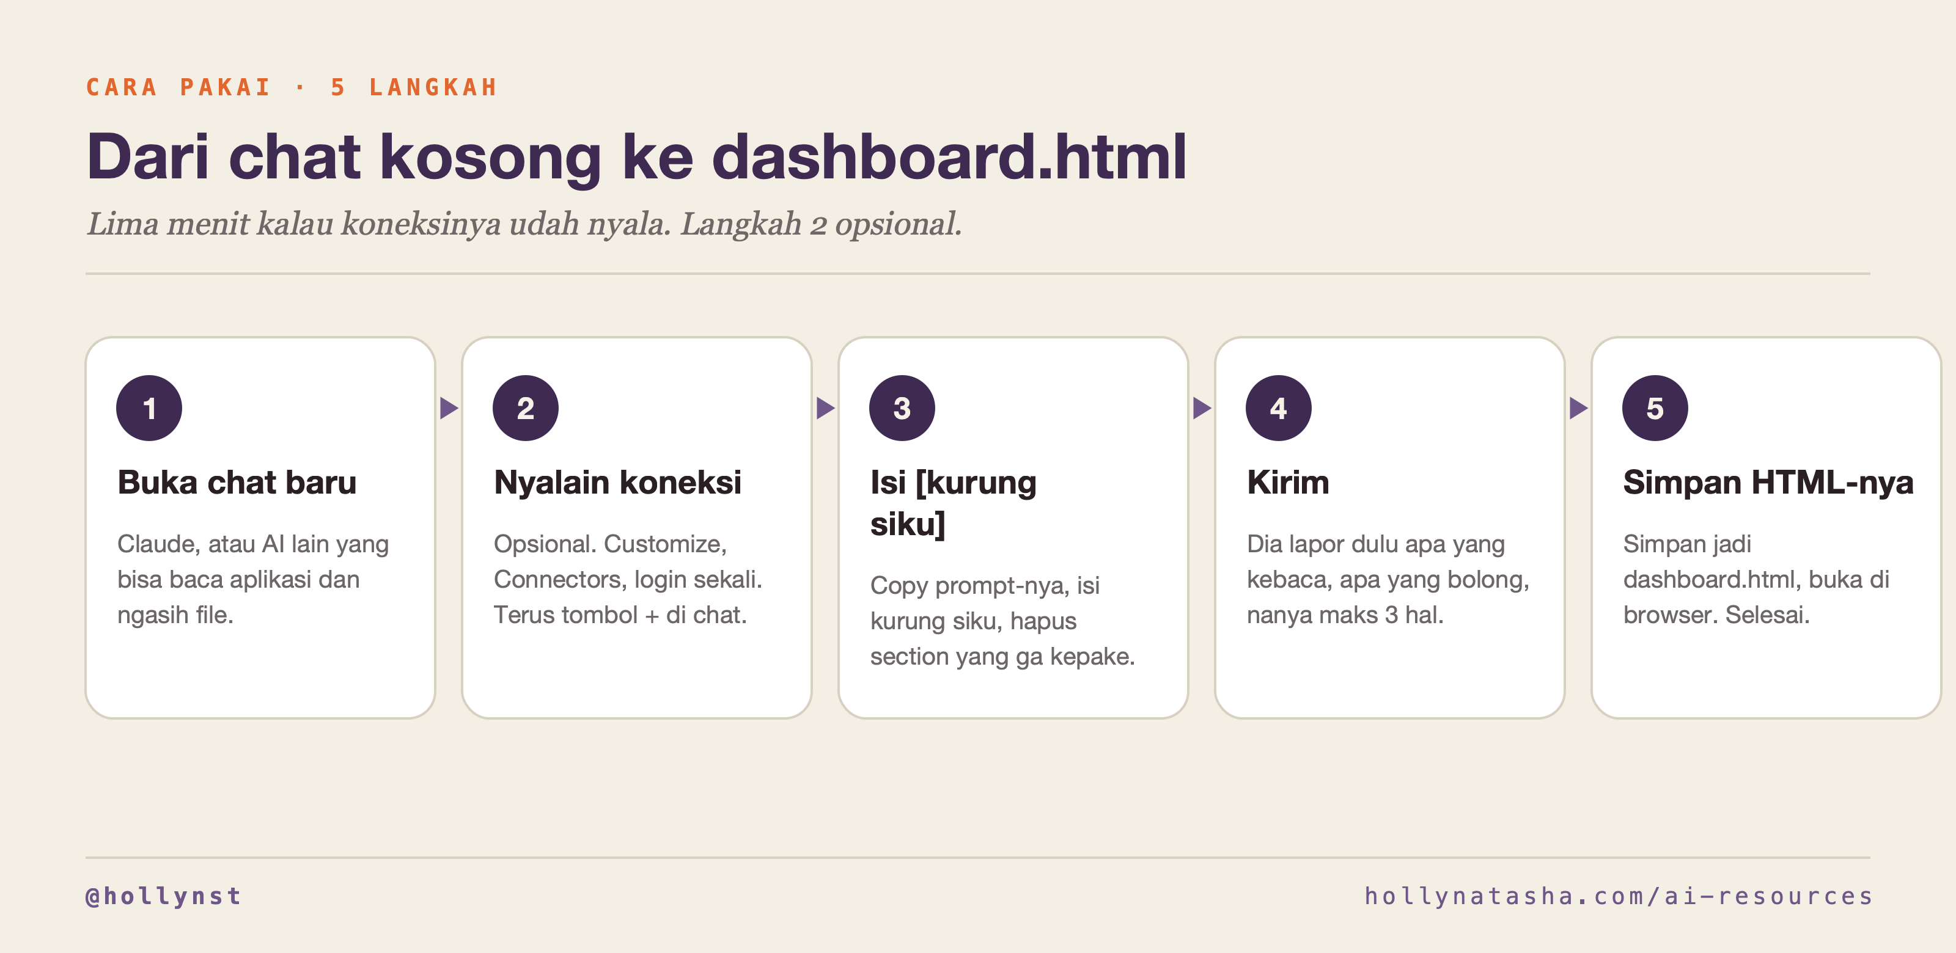The image size is (1956, 953).
Task: Click the arrow between steps 3 and 4
Action: tap(1202, 408)
